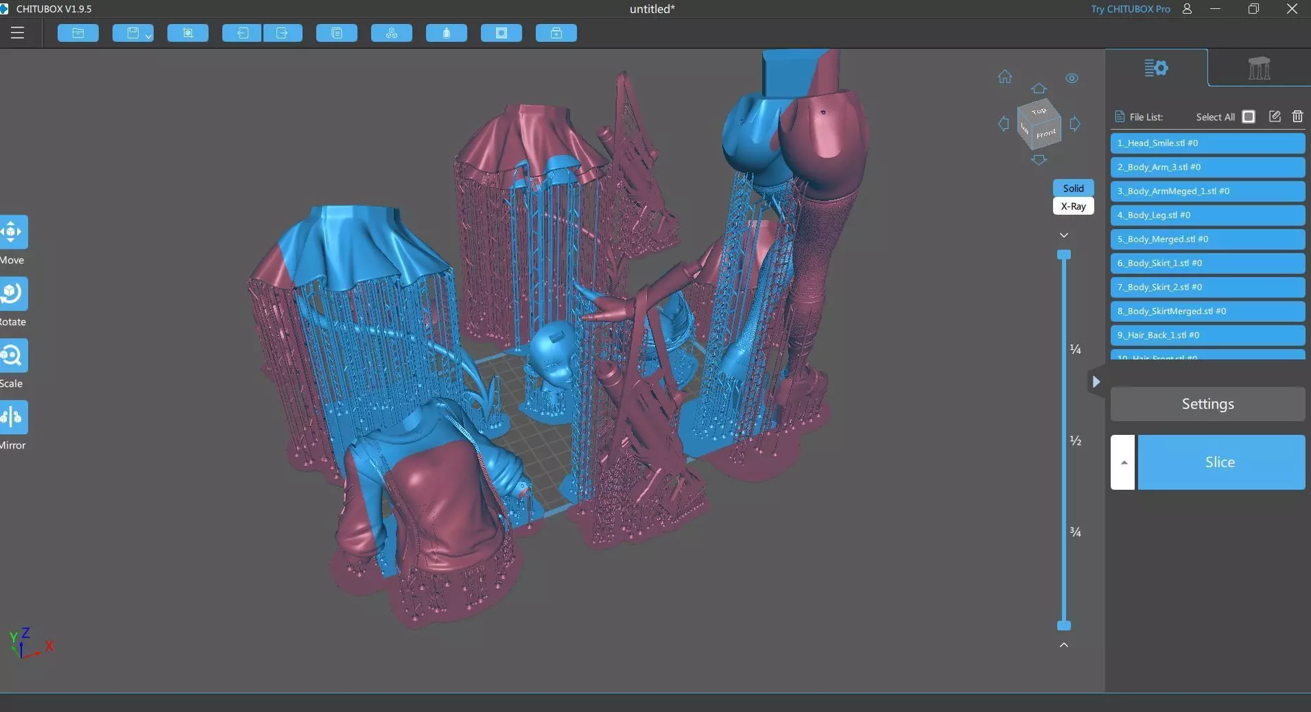The image size is (1311, 712).
Task: Click the Top face of view cube
Action: (1039, 111)
